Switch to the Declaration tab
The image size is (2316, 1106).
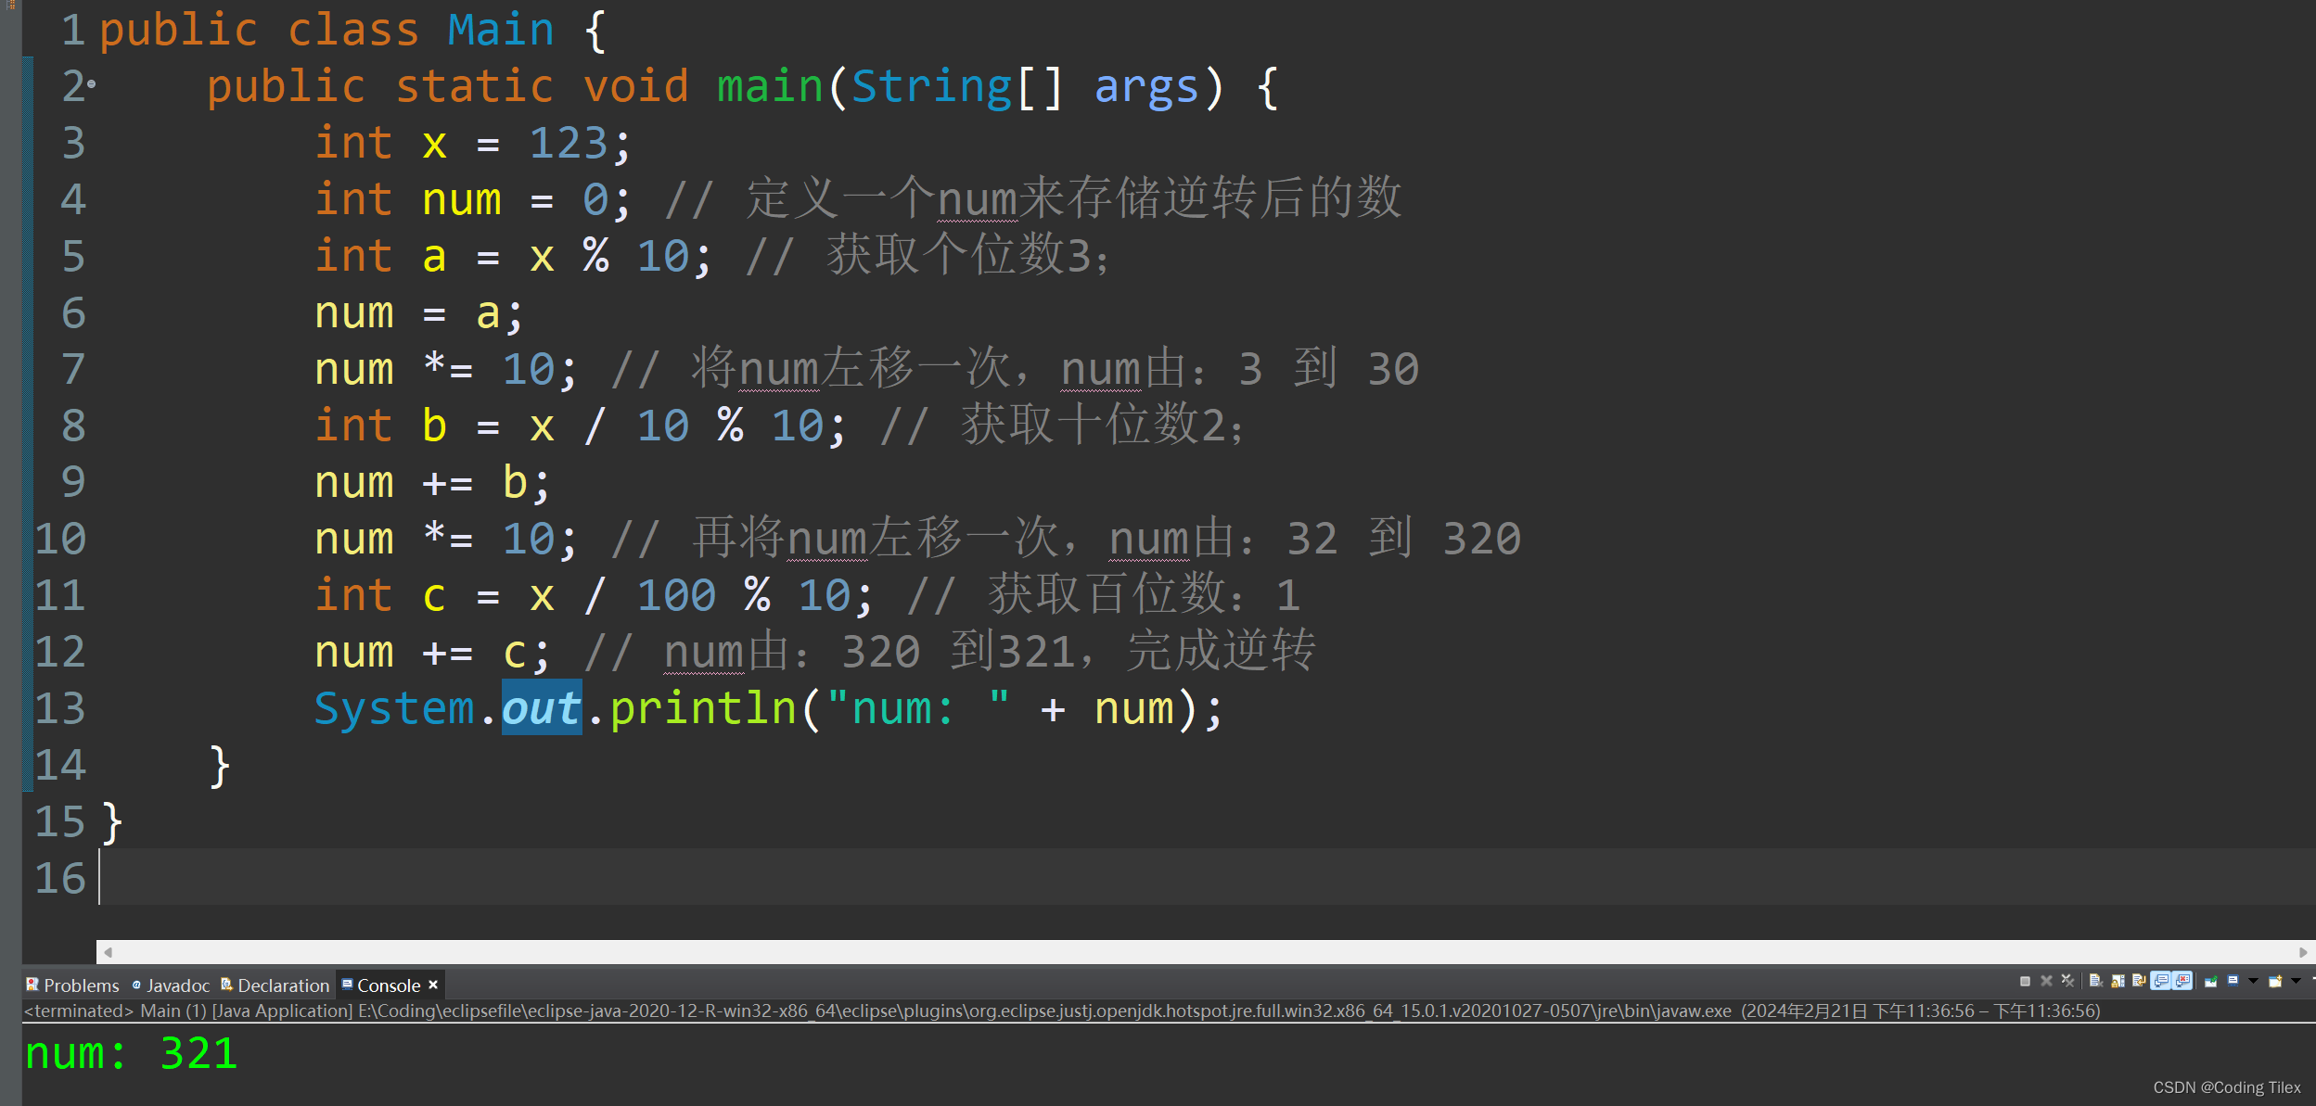(x=282, y=985)
